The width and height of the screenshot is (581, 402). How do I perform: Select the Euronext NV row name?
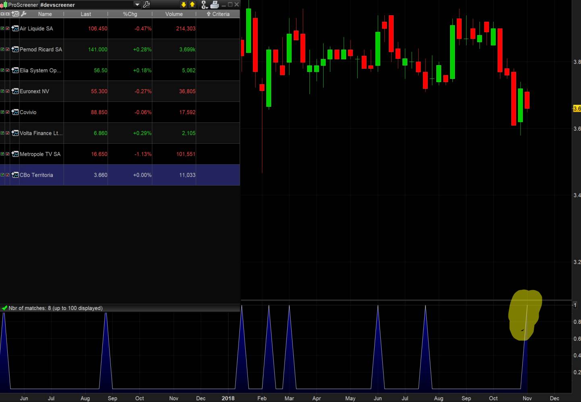[x=35, y=91]
